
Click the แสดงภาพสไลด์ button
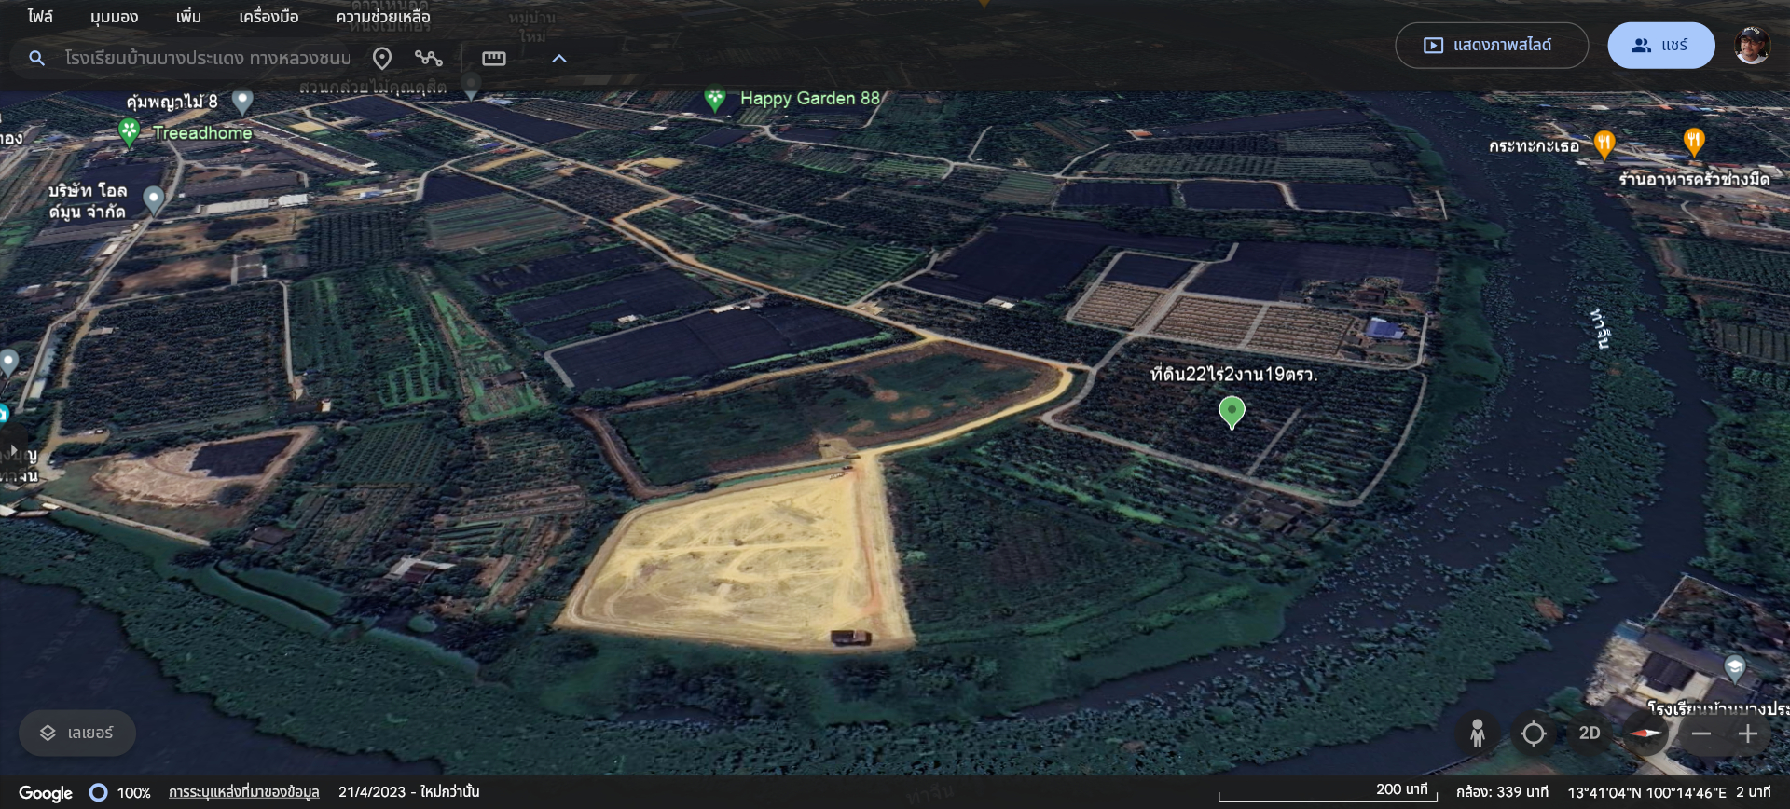pos(1491,46)
